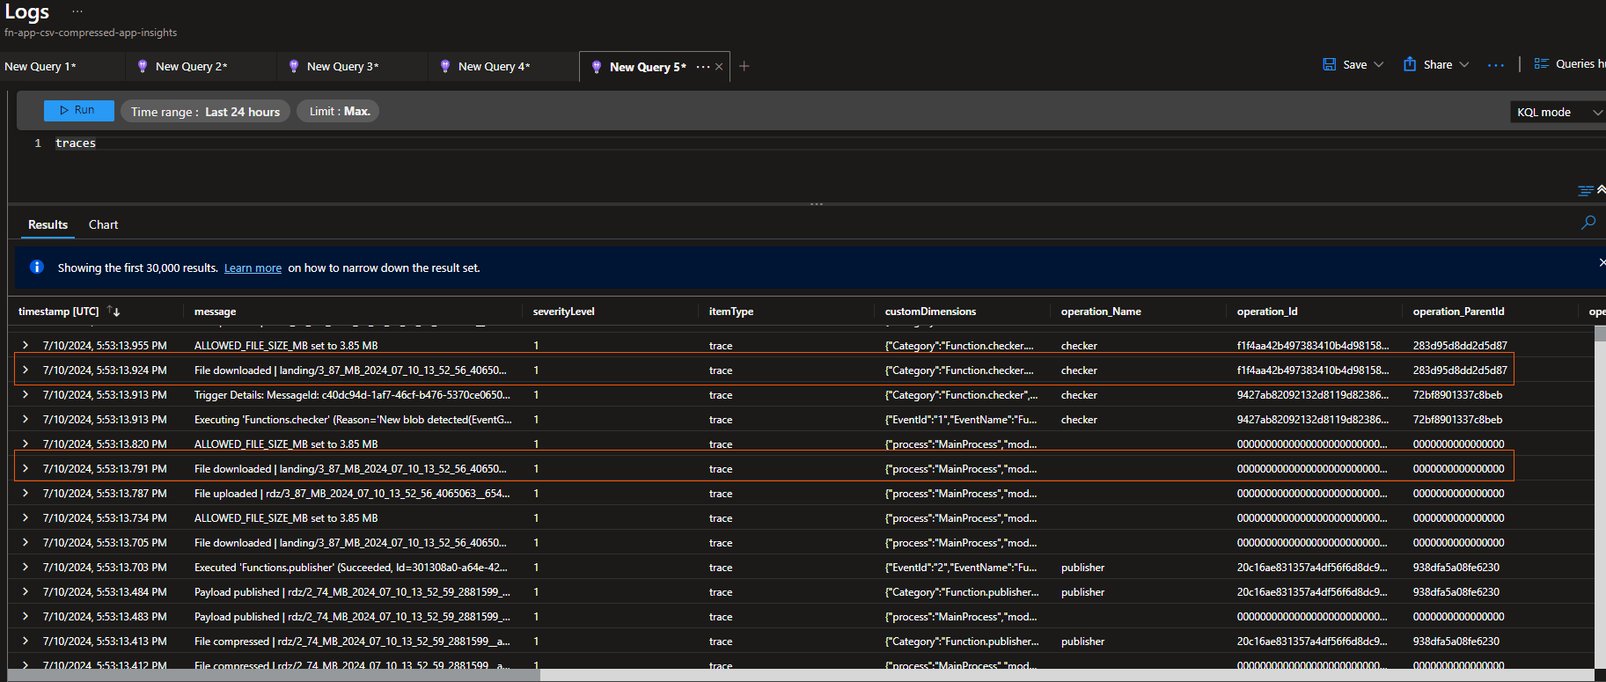1606x682 pixels.
Task: Expand the 5:53:13.955 PM row
Action: coord(26,345)
